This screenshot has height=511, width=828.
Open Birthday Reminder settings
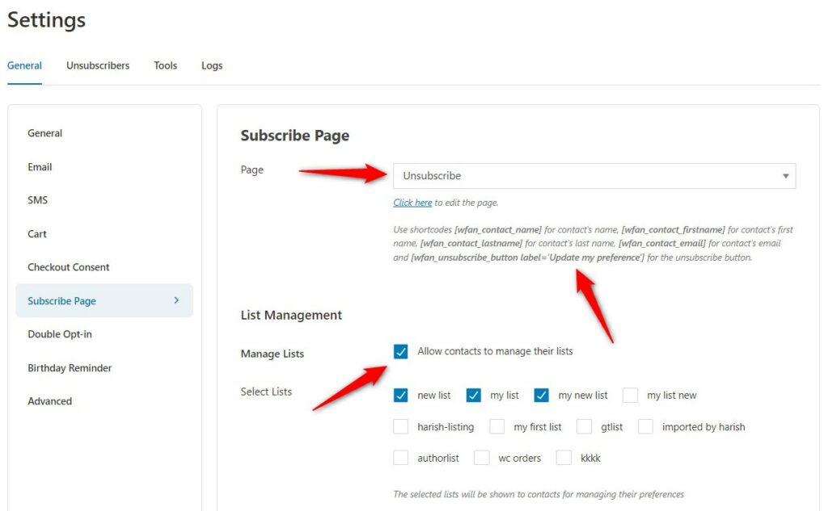coord(70,368)
